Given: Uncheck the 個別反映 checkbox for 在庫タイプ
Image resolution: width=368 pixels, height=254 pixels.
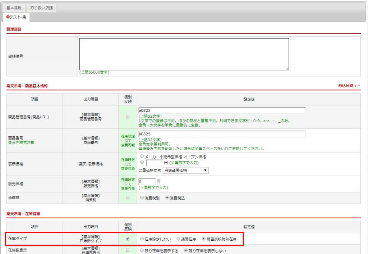Looking at the screenshot, I should (128, 239).
